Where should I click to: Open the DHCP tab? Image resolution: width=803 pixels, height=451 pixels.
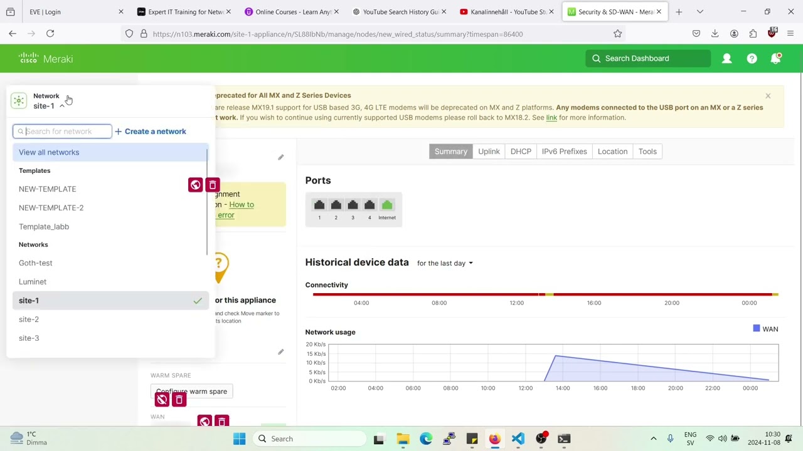click(x=521, y=152)
